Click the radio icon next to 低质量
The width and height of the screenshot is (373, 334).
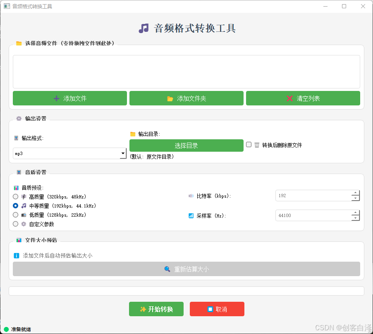tap(24, 215)
